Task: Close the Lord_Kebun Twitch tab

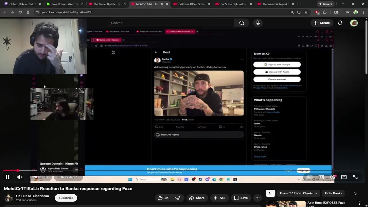Action: [x=40, y=4]
